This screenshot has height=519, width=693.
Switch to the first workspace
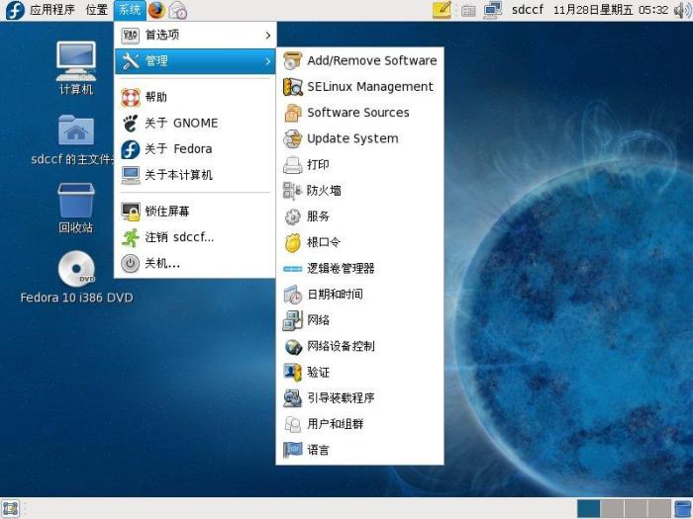pyautogui.click(x=589, y=509)
